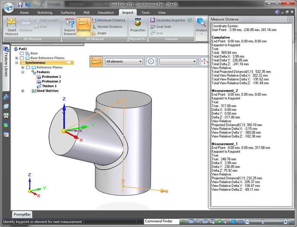Activate the 3D Measure Distance tool
297x227 pixels.
84,26
